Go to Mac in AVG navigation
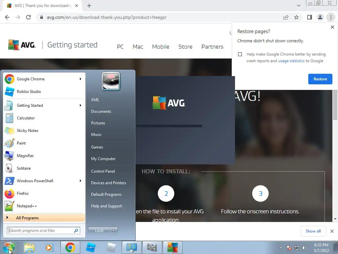Image resolution: width=338 pixels, height=254 pixels. 138,47
